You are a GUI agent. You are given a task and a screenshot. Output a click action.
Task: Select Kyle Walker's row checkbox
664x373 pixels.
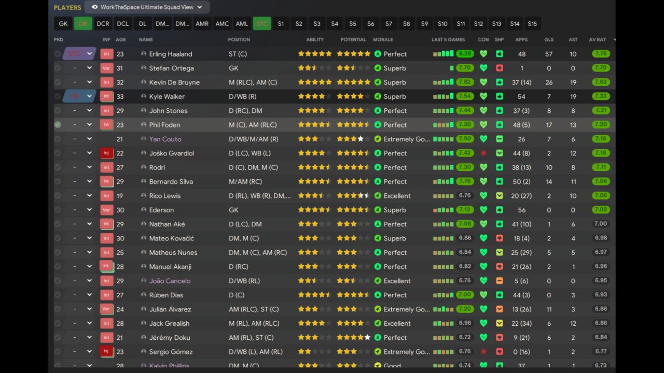[58, 96]
